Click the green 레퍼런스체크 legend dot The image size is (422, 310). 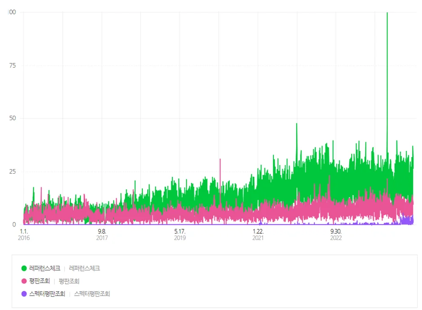[24, 268]
